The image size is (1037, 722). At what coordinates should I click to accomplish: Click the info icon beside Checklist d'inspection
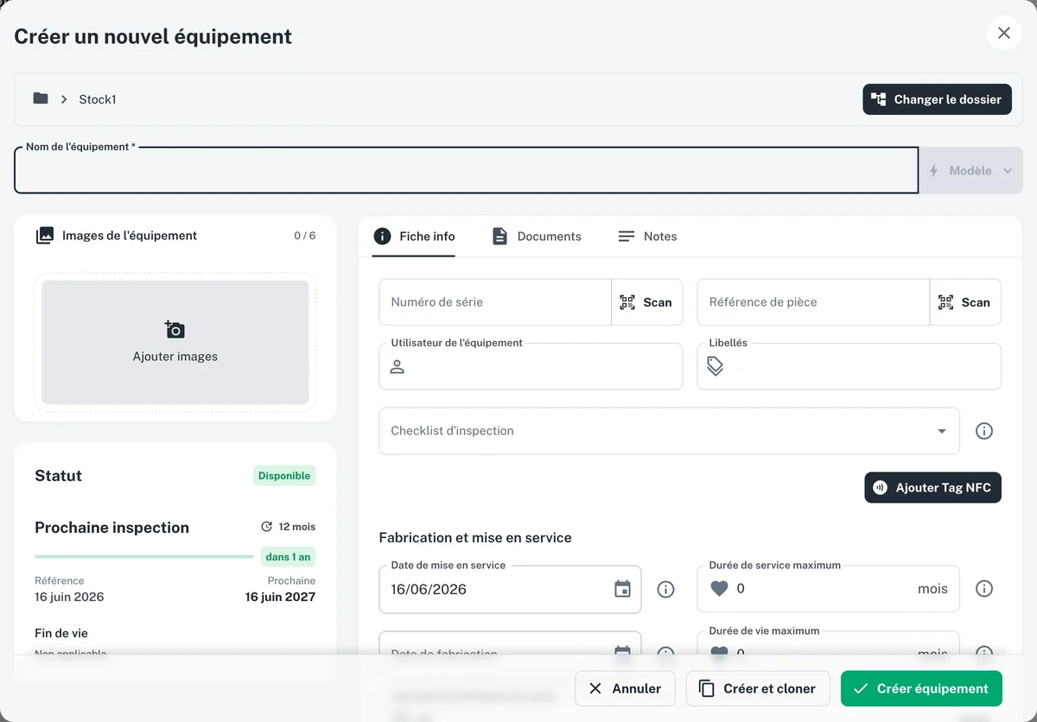pyautogui.click(x=984, y=431)
